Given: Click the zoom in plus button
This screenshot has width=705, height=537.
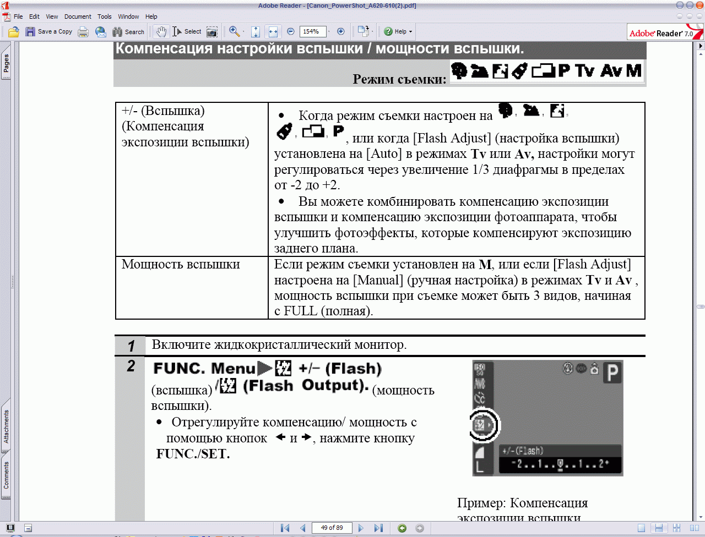Looking at the screenshot, I should coord(341,32).
